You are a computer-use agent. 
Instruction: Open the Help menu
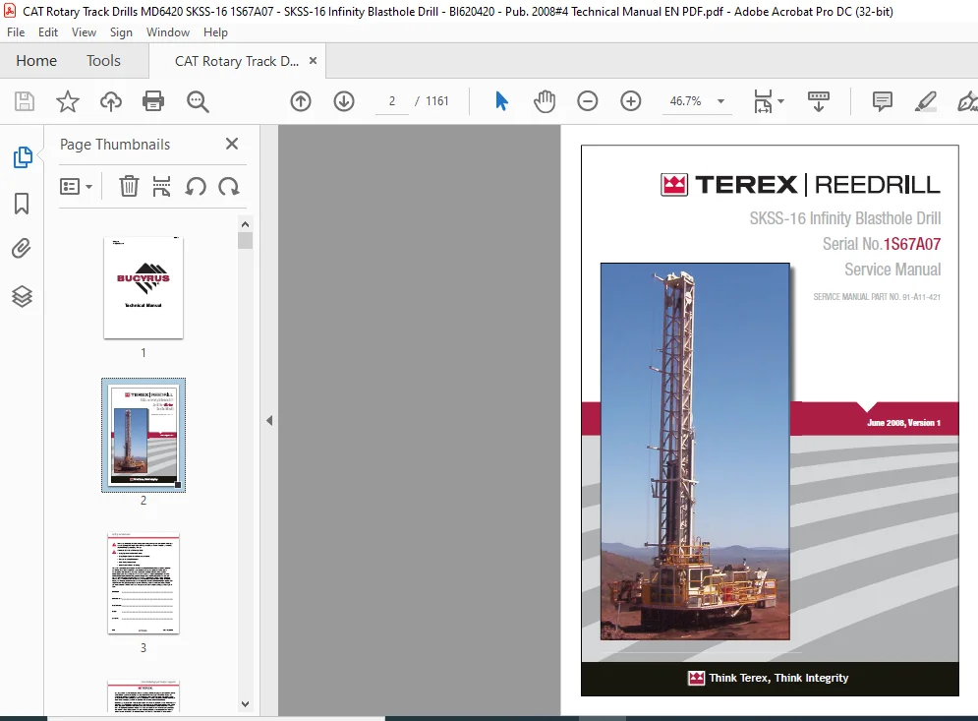(x=215, y=32)
